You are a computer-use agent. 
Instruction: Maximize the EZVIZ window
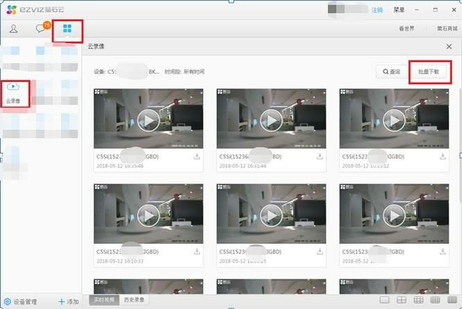click(x=436, y=10)
